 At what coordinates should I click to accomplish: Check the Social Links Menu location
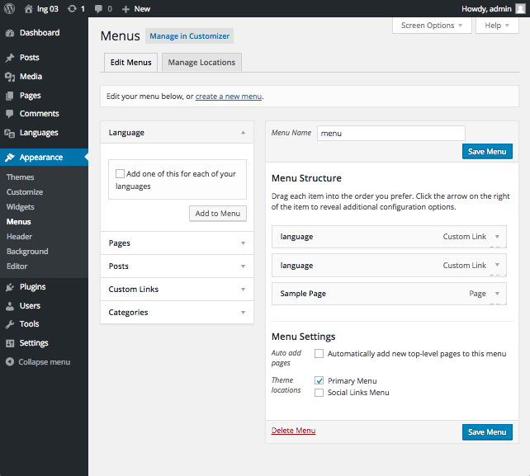[319, 393]
